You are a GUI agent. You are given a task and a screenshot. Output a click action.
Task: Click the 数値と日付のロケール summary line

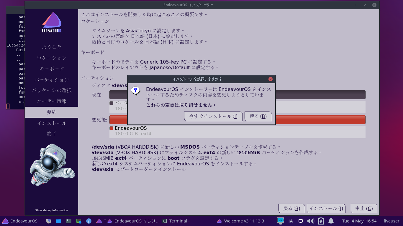pos(150,42)
